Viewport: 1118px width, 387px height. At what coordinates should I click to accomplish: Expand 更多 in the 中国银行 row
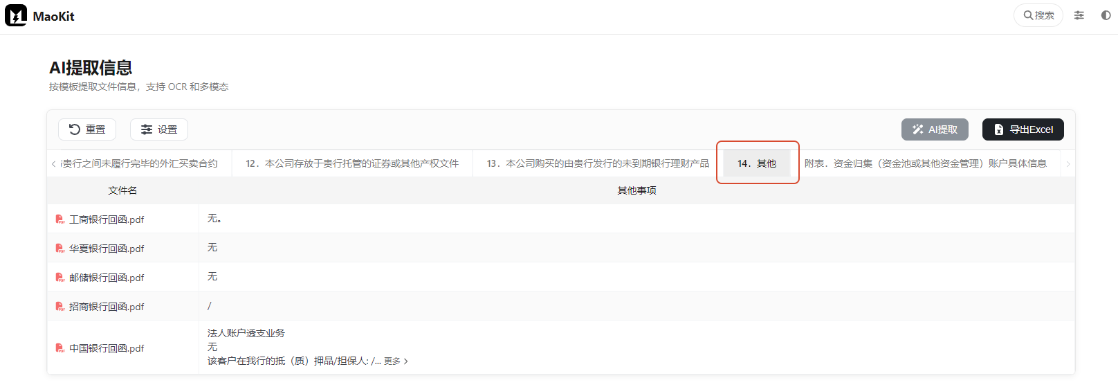tap(396, 361)
